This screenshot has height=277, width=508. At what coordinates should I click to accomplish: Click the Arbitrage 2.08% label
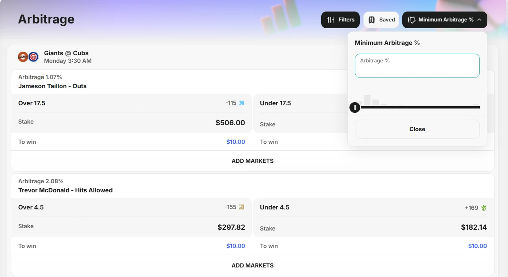pos(41,181)
